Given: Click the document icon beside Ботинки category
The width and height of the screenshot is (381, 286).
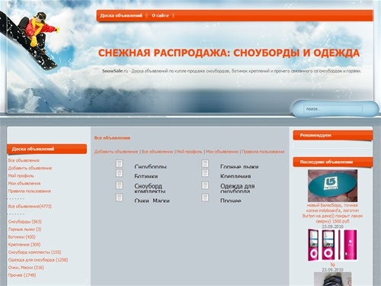Looking at the screenshot, I should [120, 173].
